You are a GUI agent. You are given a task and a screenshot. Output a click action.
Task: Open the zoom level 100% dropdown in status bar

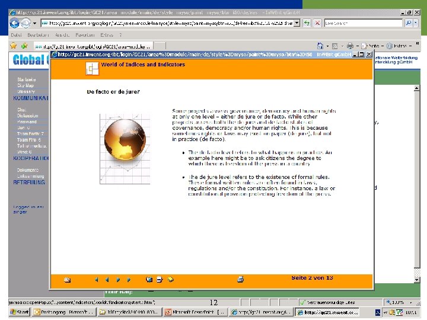pos(410,302)
